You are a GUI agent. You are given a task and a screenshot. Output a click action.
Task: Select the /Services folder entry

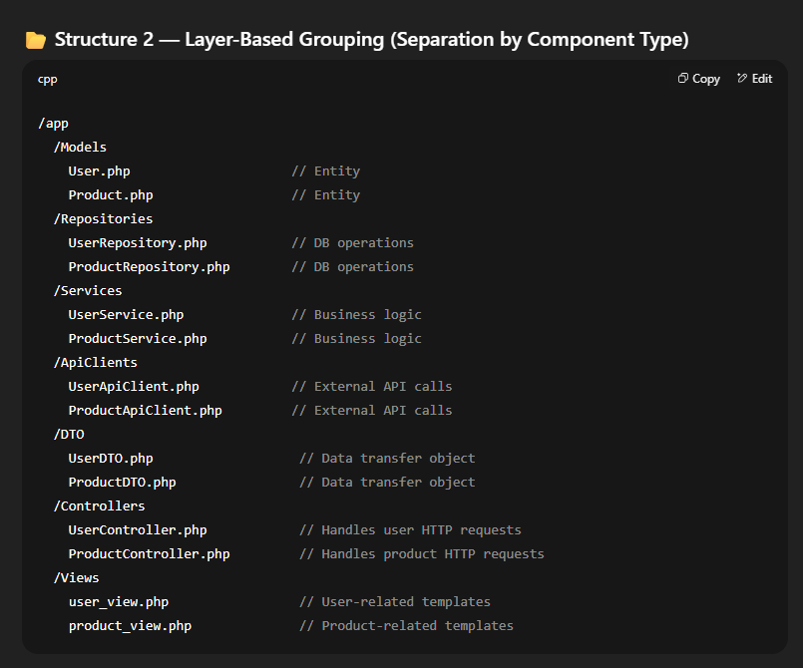click(x=88, y=290)
